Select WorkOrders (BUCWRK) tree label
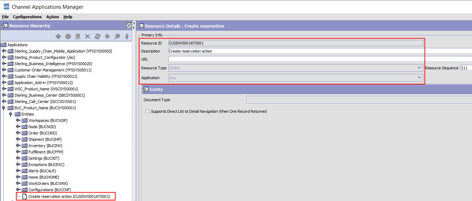This screenshot has width=472, height=201. point(48,183)
